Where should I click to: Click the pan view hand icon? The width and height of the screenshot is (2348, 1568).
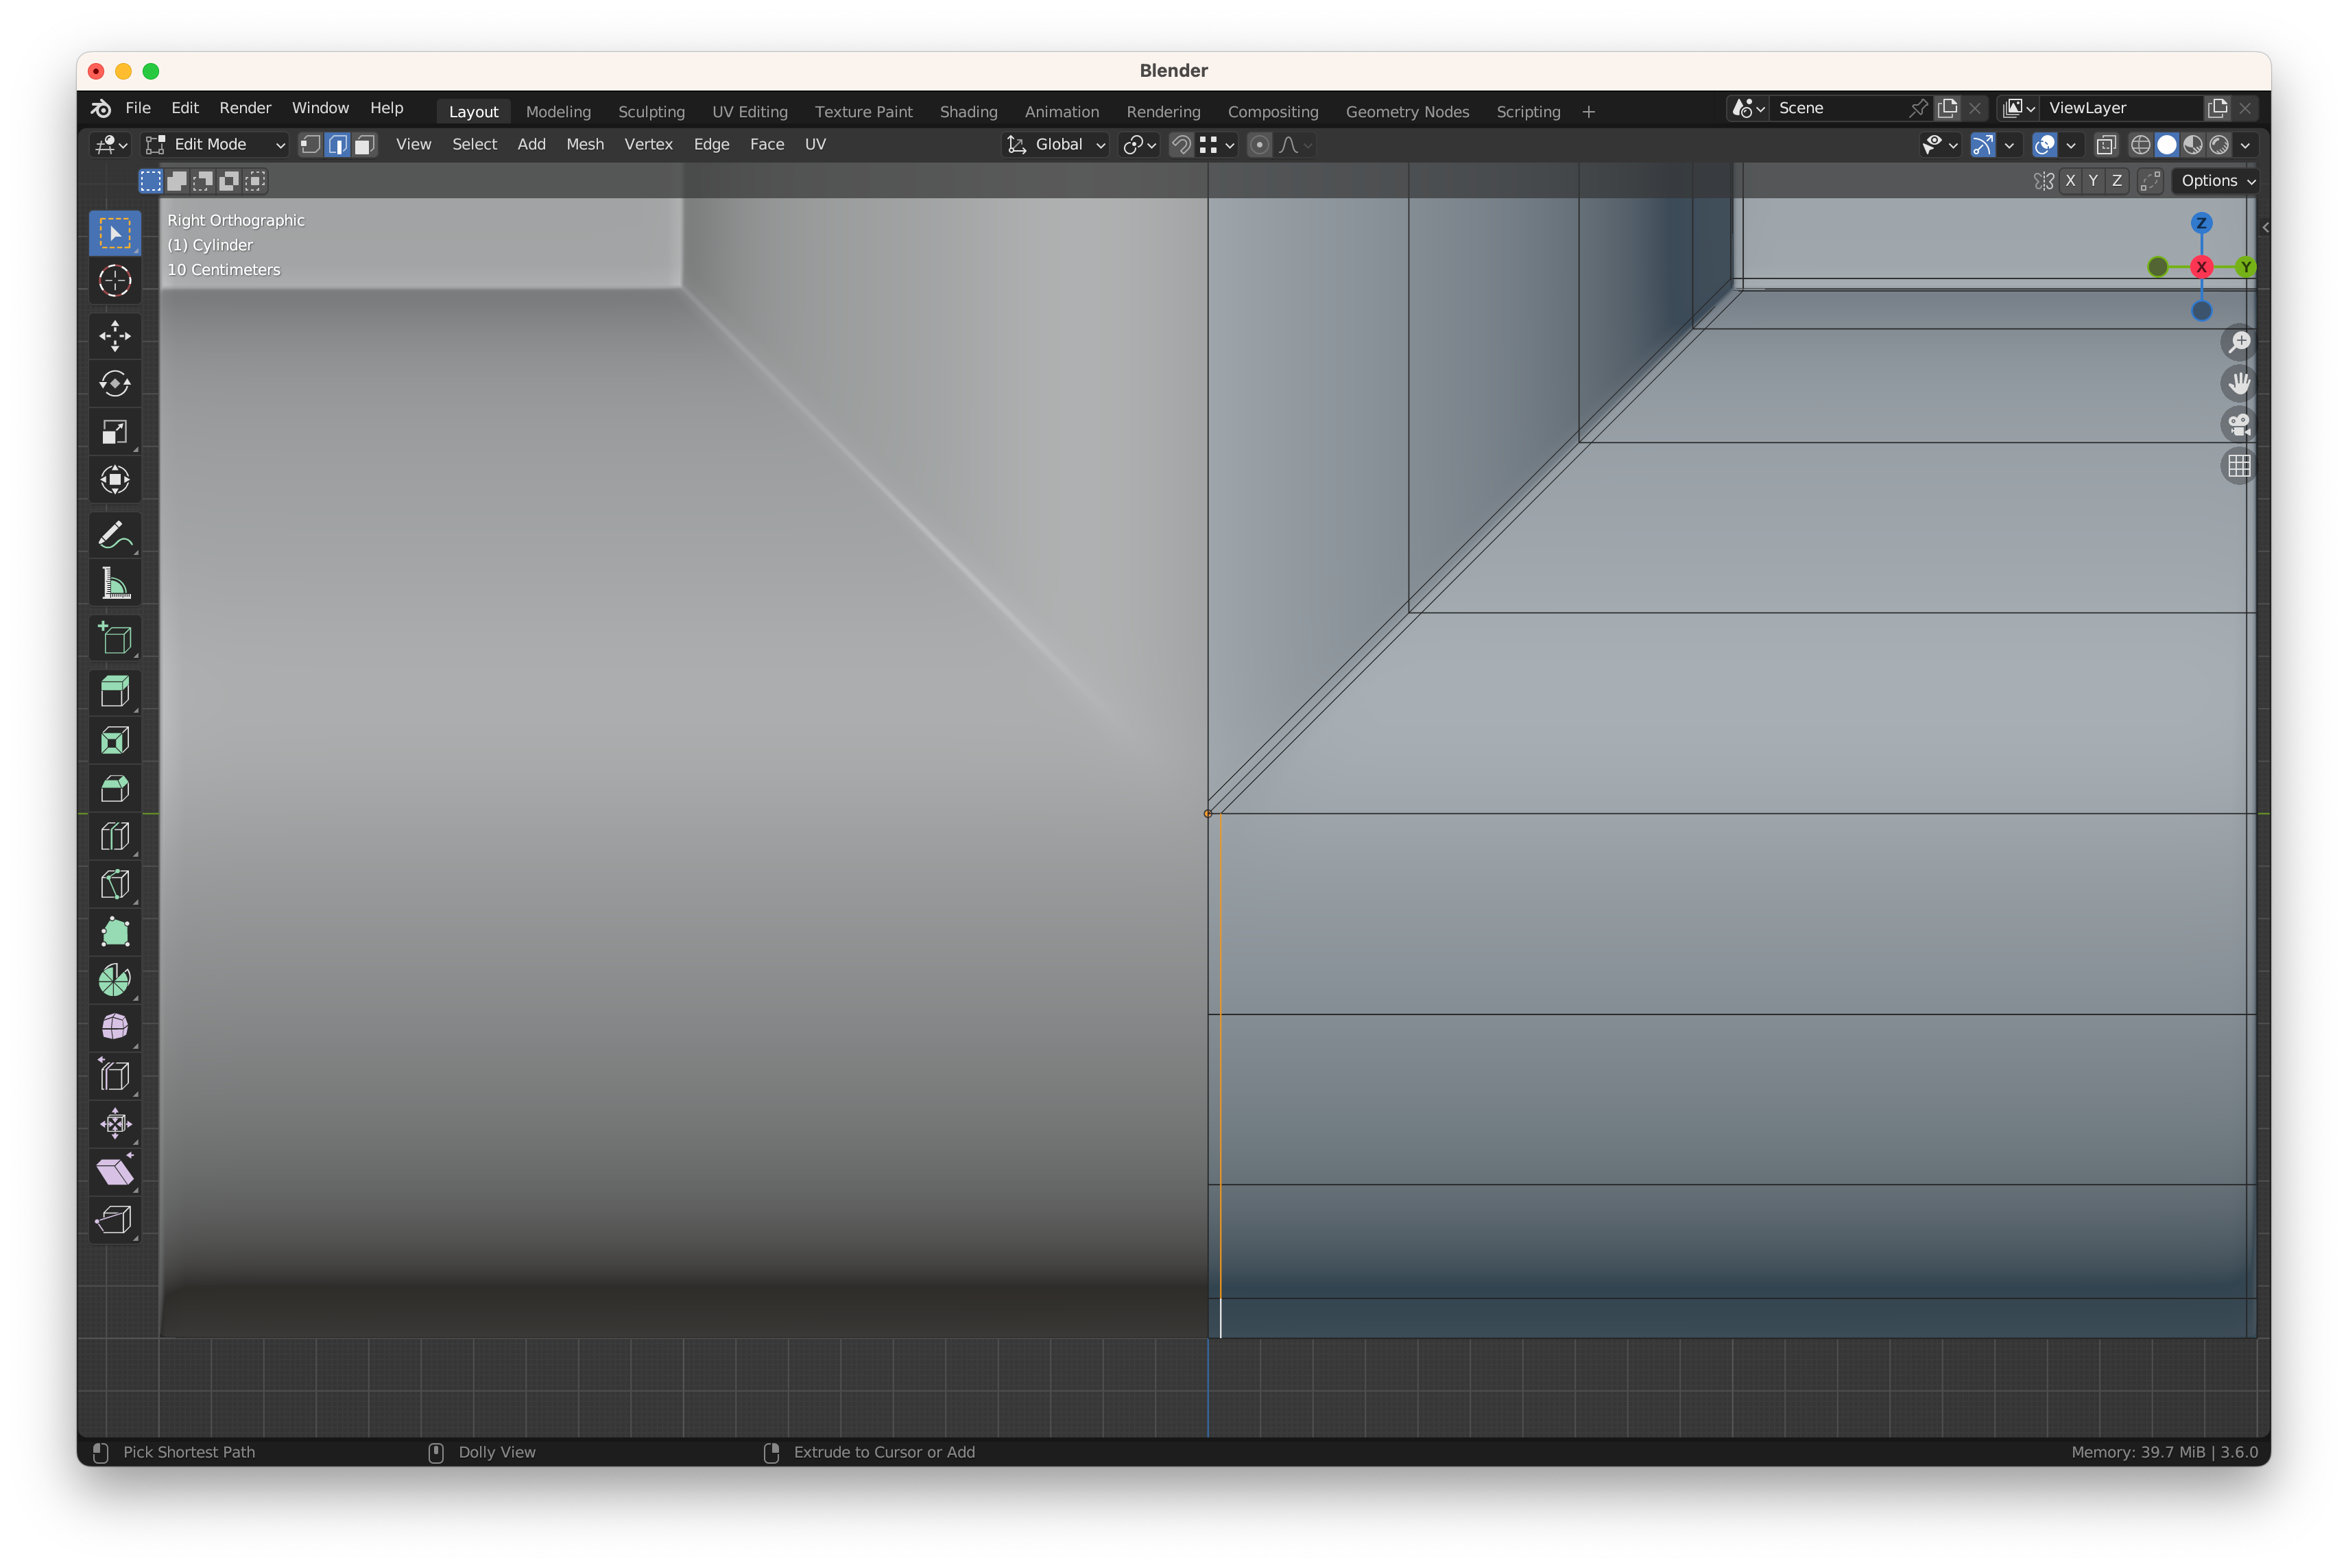coord(2239,383)
